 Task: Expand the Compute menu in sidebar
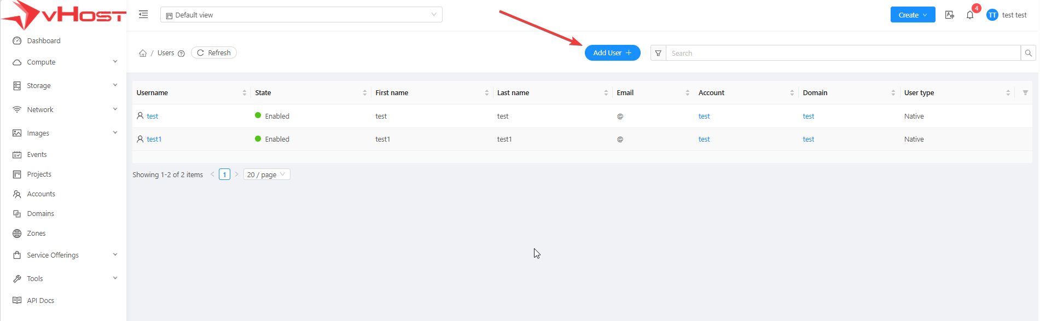click(x=63, y=62)
